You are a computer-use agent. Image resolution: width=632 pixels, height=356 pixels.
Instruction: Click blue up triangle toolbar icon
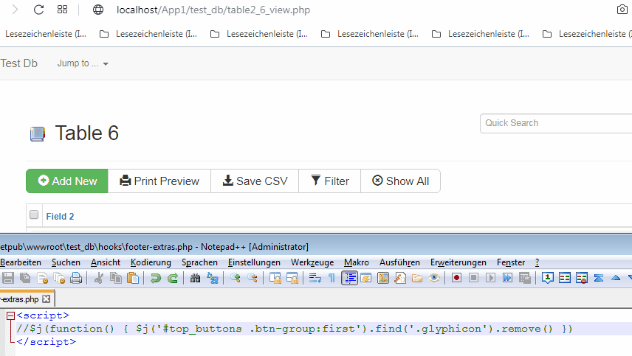coord(616,278)
